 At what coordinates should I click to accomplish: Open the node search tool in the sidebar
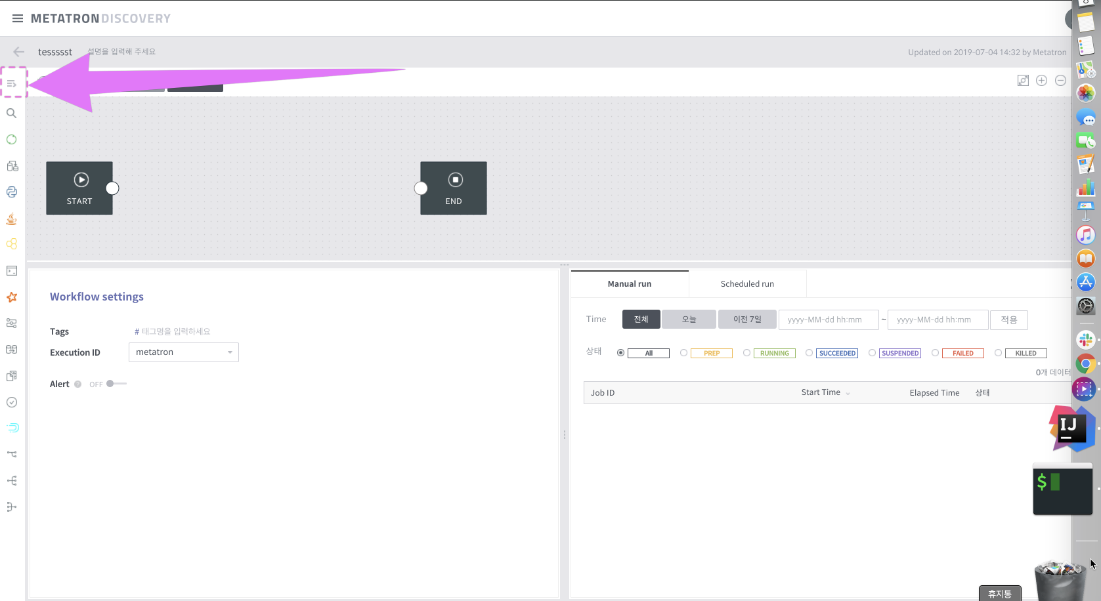(x=11, y=113)
